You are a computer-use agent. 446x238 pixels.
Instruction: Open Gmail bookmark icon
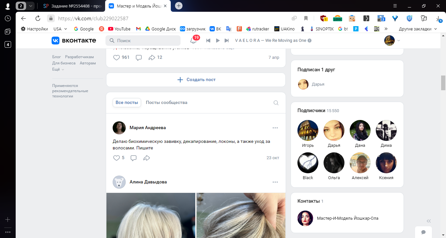(138, 29)
